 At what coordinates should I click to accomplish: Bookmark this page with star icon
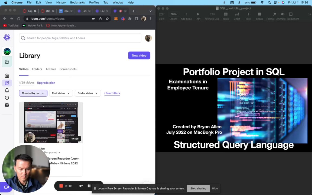click(x=107, y=19)
